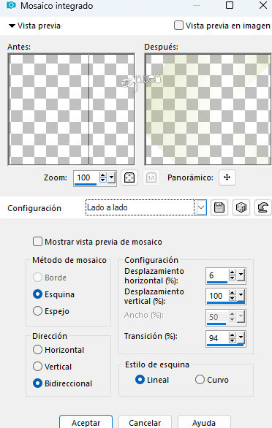
Task: Select the Horizontal direction option
Action: (x=37, y=350)
